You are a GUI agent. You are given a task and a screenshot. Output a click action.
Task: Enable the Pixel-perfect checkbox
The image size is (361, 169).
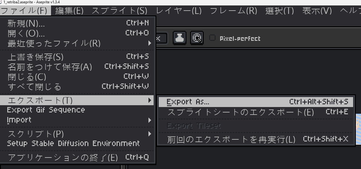point(213,38)
